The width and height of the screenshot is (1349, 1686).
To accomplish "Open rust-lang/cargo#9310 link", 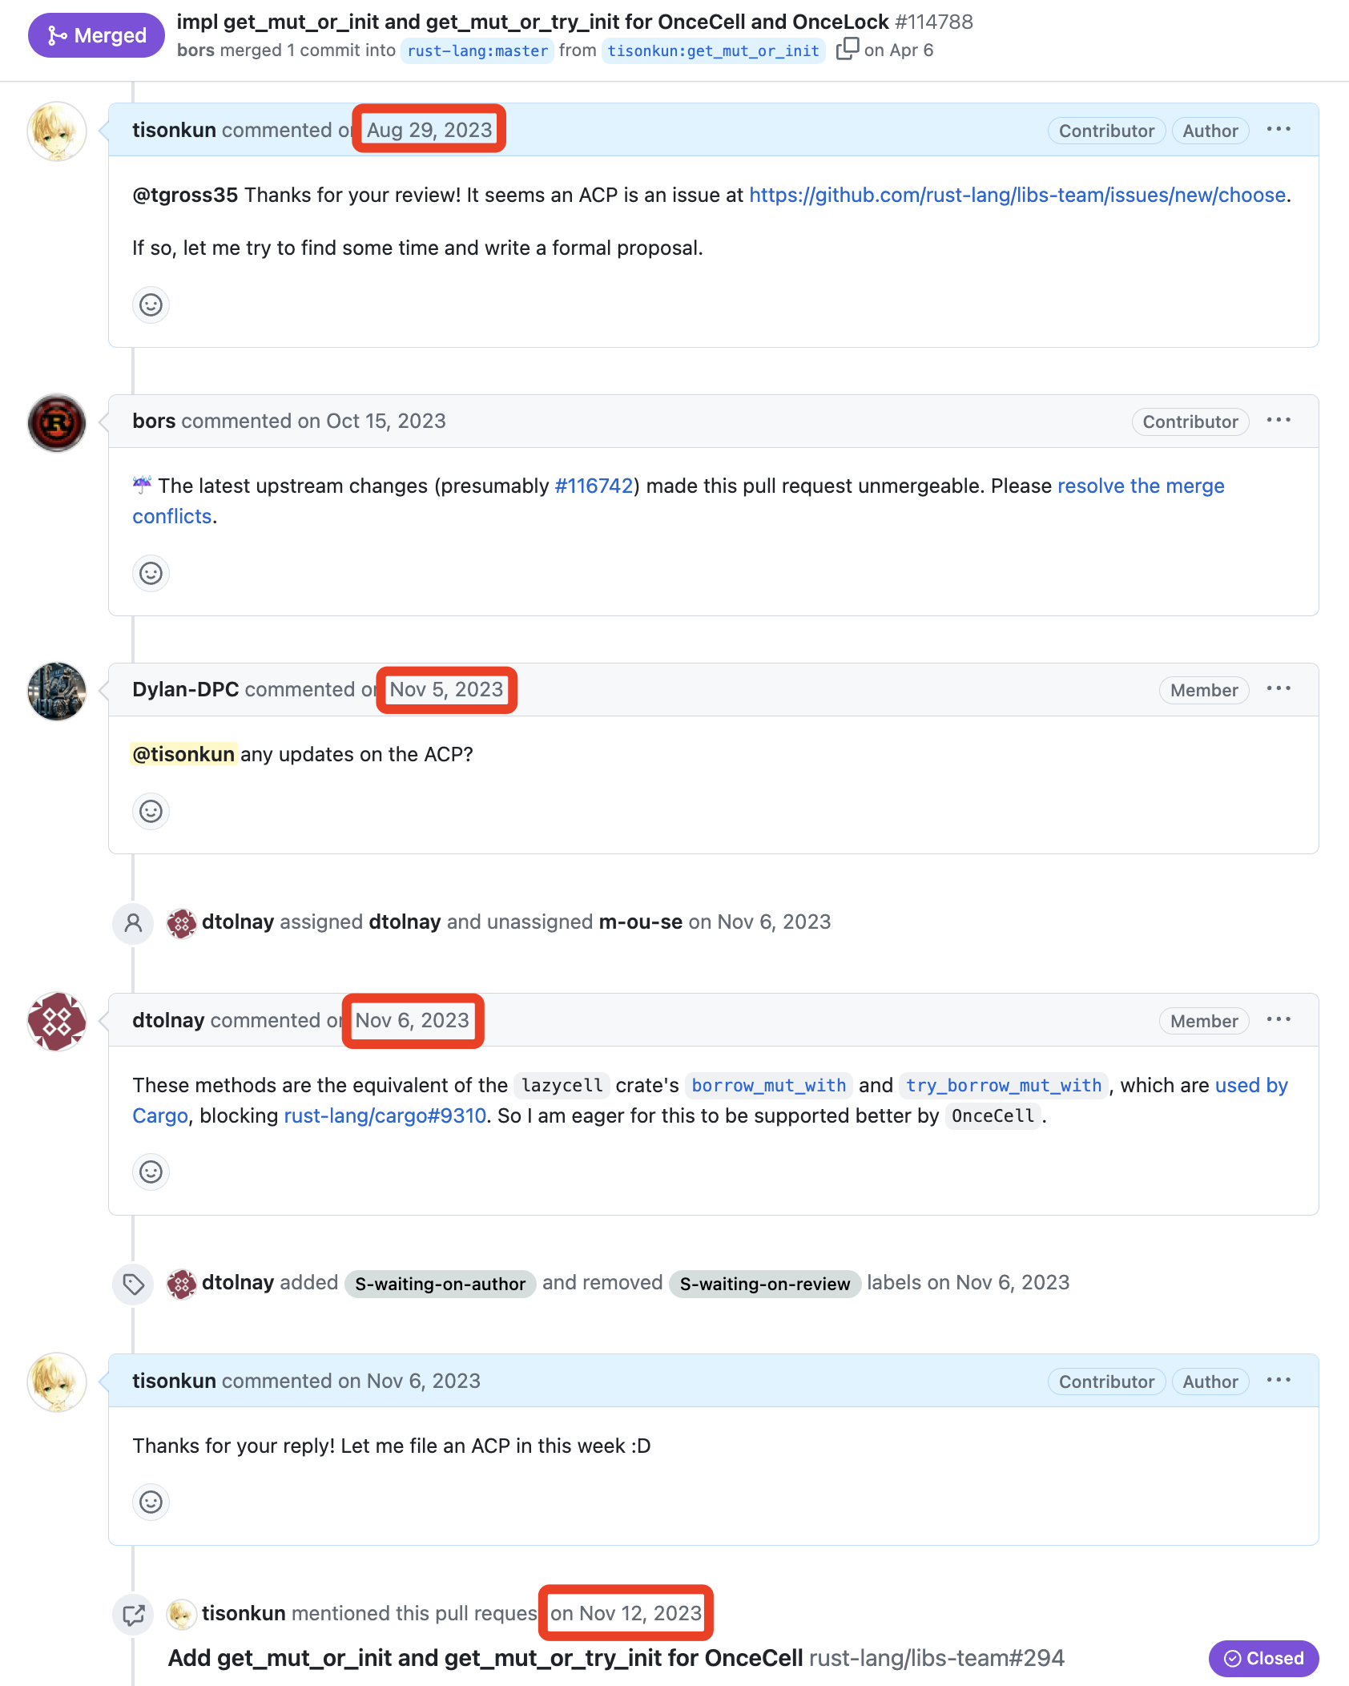I will [x=385, y=1115].
